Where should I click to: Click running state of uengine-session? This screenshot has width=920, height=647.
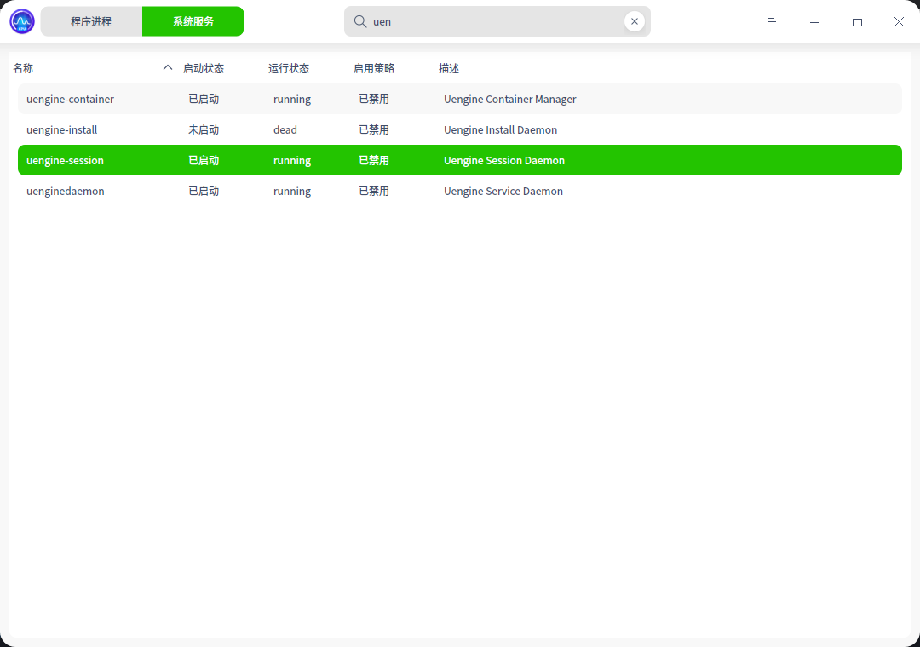point(292,161)
